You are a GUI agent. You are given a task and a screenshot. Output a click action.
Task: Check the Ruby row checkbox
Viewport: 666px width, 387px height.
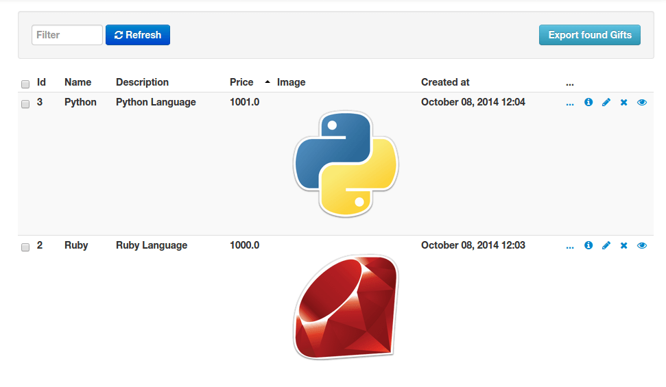pos(25,247)
